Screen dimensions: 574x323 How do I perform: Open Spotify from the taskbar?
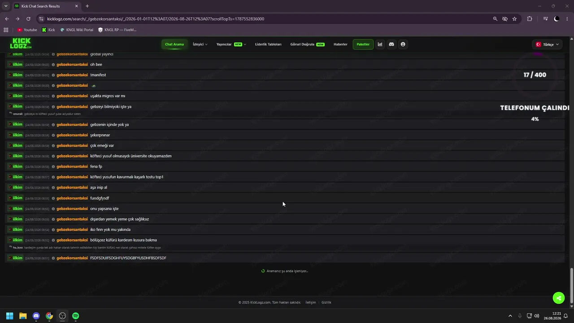[x=76, y=316]
